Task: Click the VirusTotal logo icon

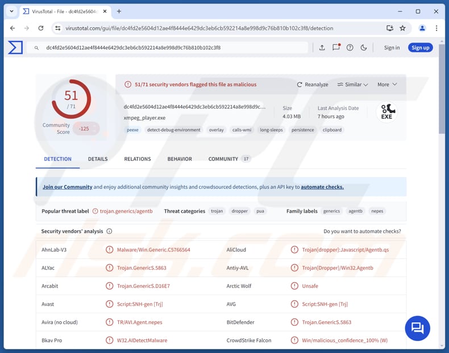Action: click(x=15, y=48)
